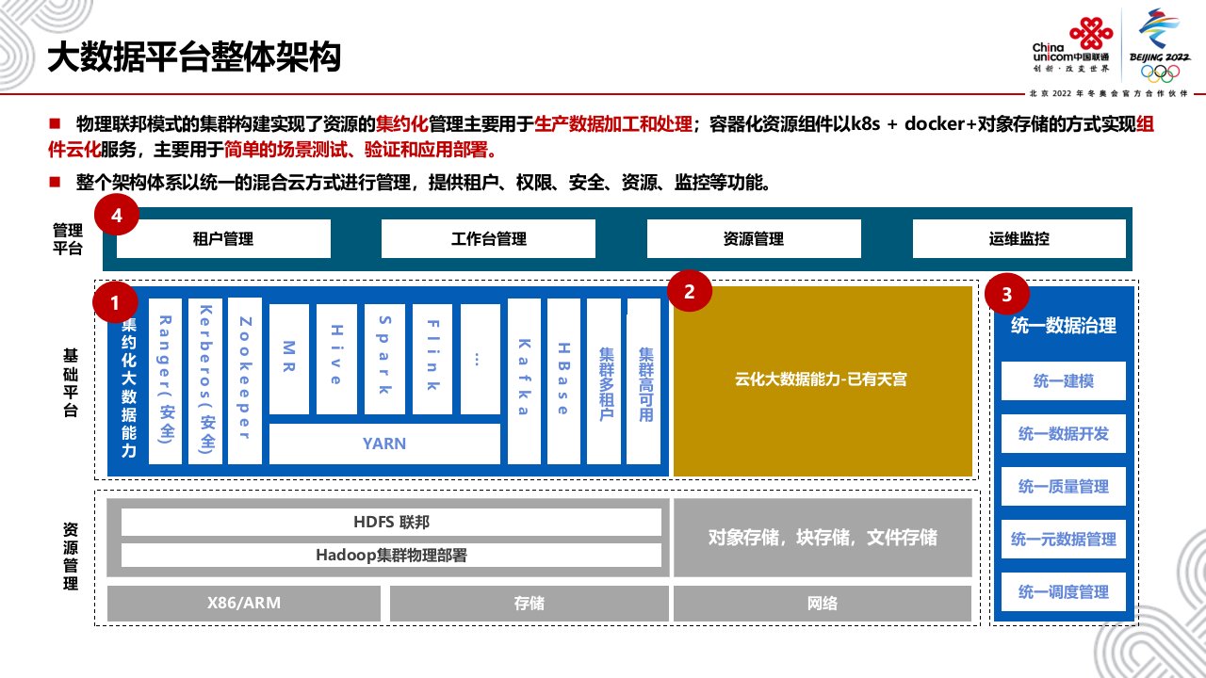Select the 工作台管理 box
The height and width of the screenshot is (678, 1206).
(488, 239)
